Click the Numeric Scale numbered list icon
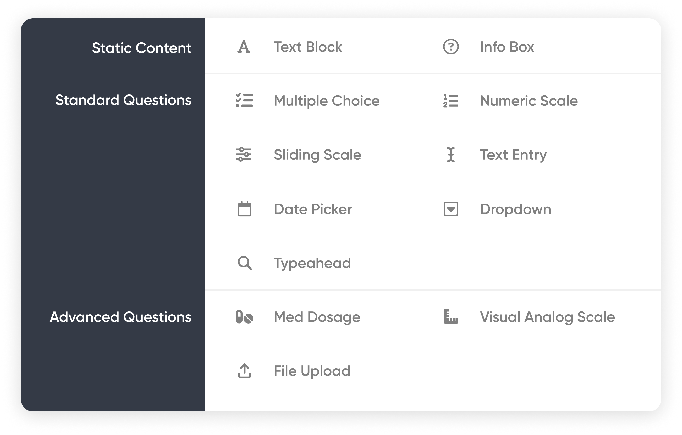The image size is (682, 435). 450,101
